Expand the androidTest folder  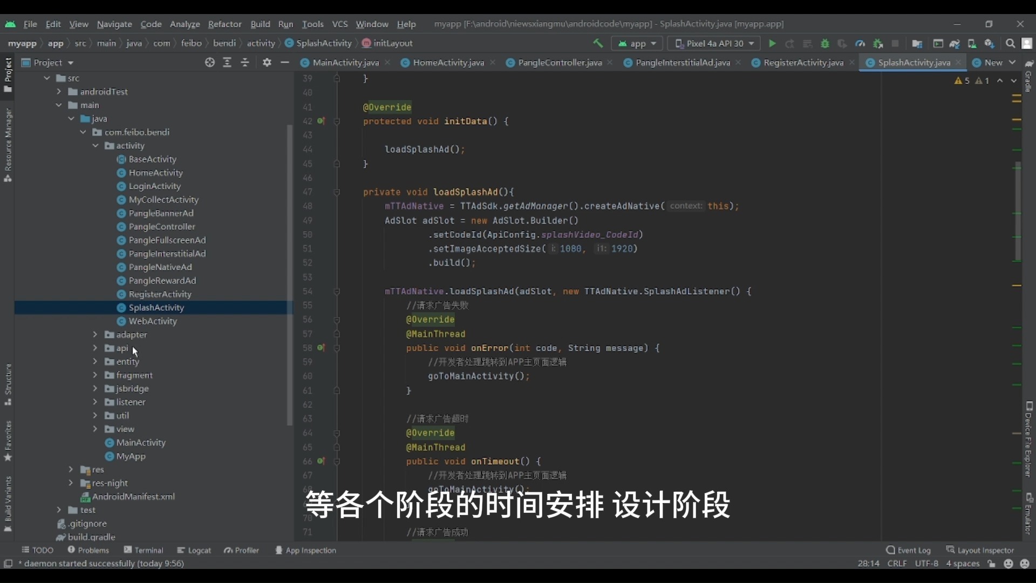[59, 92]
